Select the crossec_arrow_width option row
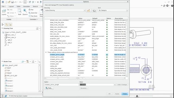Viewport: 174px width, 98px height. click(x=85, y=59)
